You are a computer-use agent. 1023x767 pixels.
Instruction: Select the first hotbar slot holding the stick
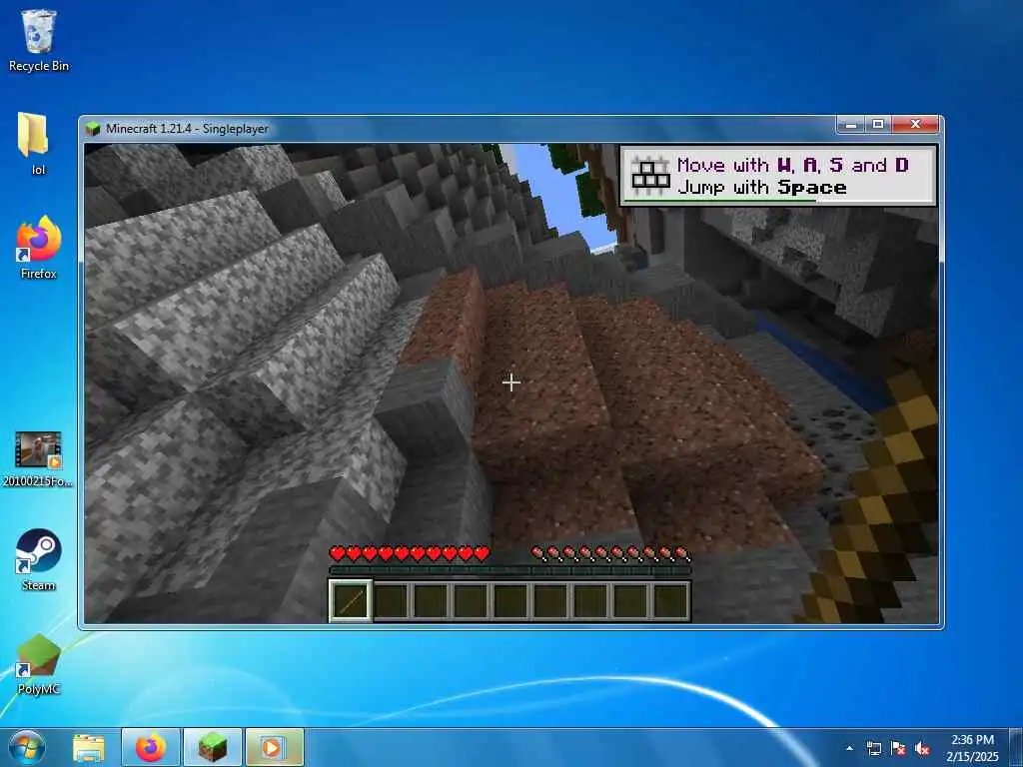coord(351,600)
